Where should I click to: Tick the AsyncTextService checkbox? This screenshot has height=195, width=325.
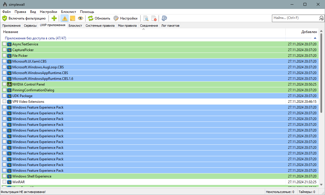click(4, 44)
